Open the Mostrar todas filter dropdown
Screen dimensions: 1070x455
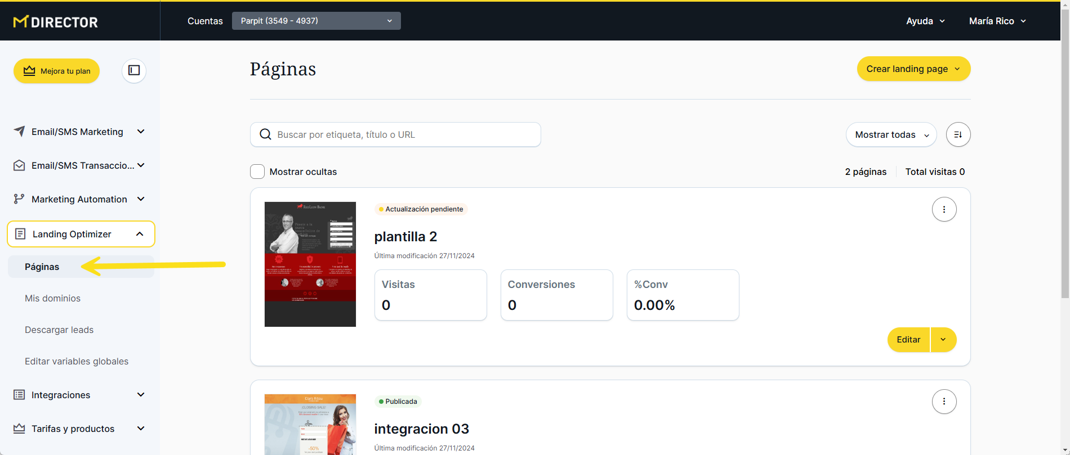tap(891, 134)
